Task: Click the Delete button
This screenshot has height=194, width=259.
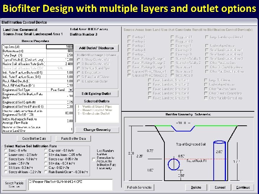Action: [196, 188]
